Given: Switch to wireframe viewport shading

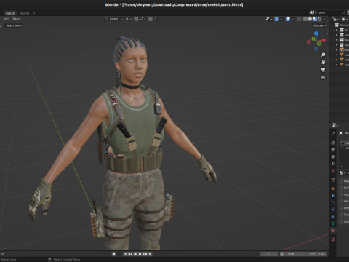Looking at the screenshot, I should pyautogui.click(x=305, y=19).
